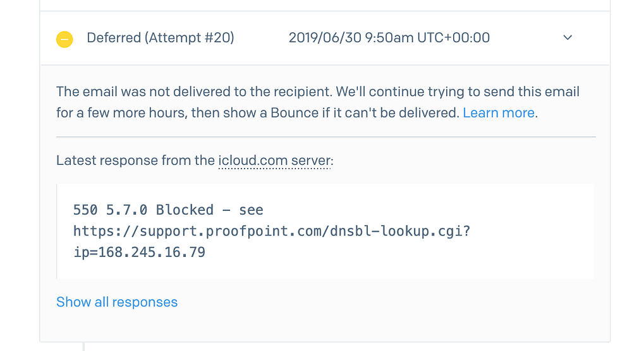Click the dotted icloud.com server term

[x=275, y=161]
